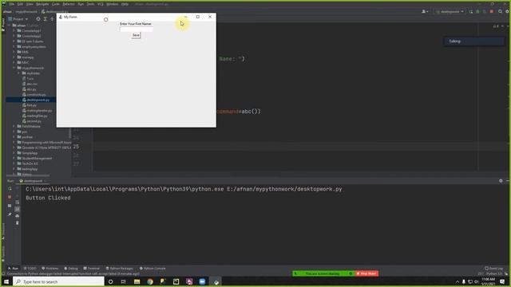Click the red Stop Share button

[366, 273]
